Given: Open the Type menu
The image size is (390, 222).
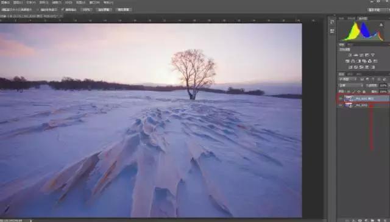Looking at the screenshot, I should point(30,2).
